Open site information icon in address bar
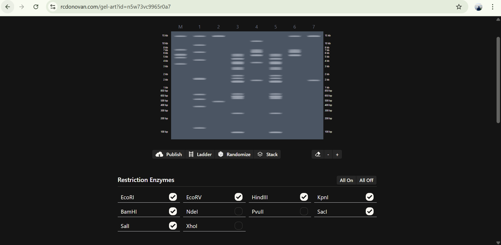Image resolution: width=501 pixels, height=245 pixels. 53,7
